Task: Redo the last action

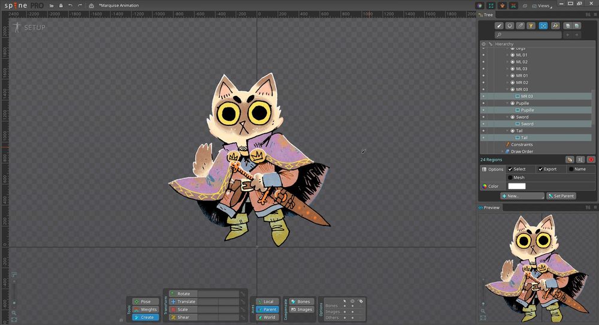Action: [x=80, y=6]
